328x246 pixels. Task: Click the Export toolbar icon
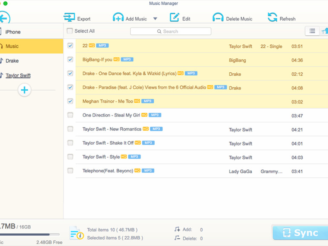[x=69, y=17]
